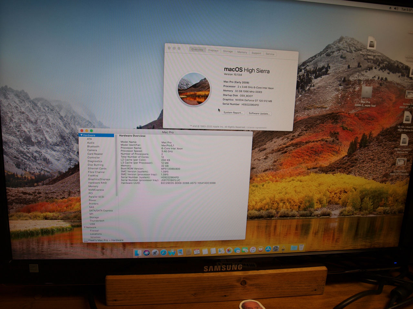Select Power in the sidebar
The height and width of the screenshot is (309, 413).
(93, 200)
